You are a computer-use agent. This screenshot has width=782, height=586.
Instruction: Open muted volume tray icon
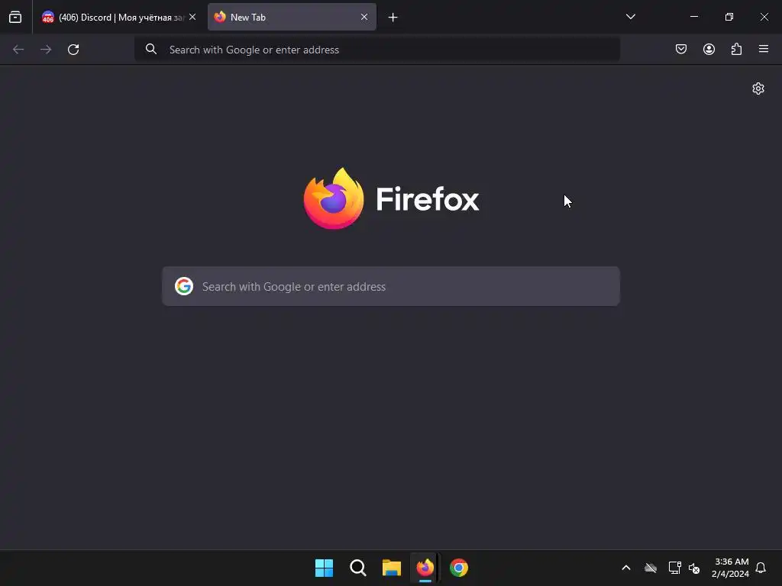694,568
